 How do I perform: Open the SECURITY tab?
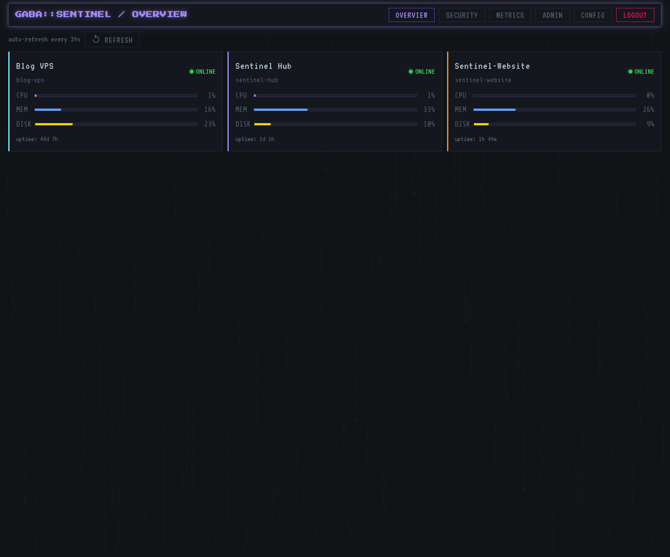(462, 15)
